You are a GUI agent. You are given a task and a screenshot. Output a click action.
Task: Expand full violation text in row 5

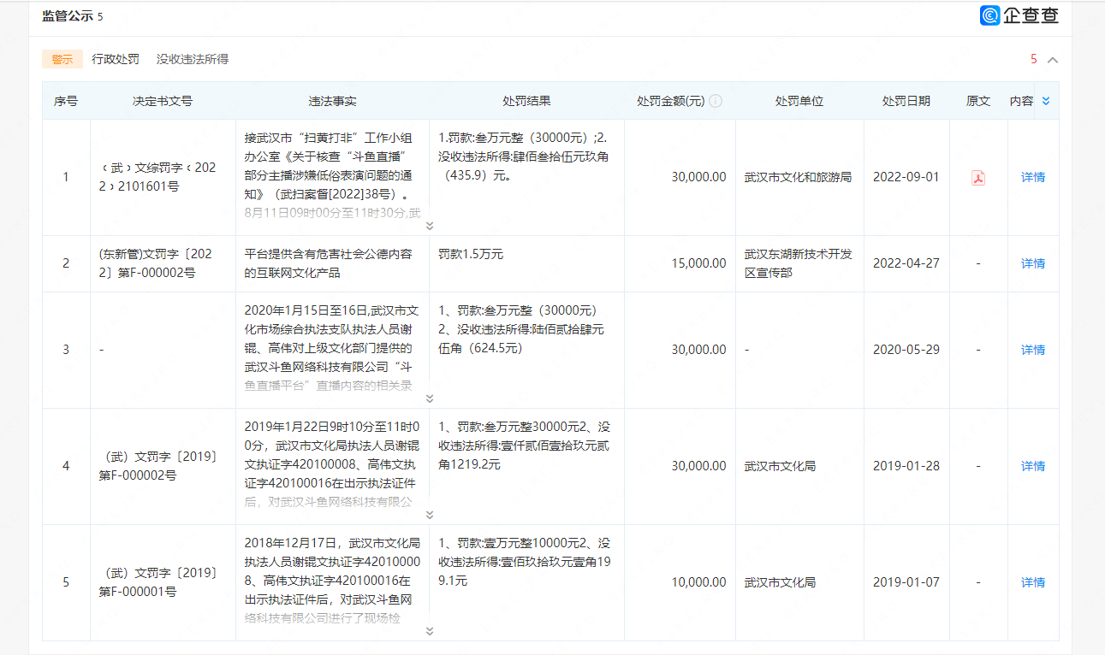click(429, 631)
